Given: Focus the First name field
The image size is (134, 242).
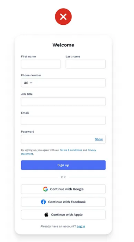Looking at the screenshot, I should [x=41, y=64].
